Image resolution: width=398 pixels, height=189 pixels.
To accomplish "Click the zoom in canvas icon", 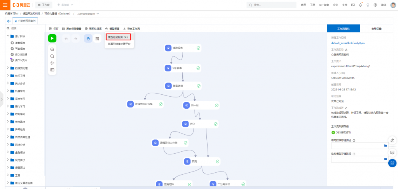I will (x=52, y=49).
